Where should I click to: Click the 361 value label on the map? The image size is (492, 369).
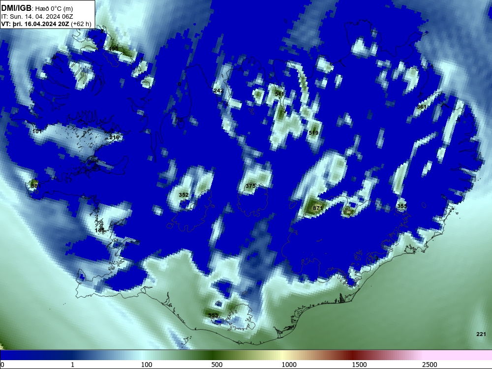tap(422, 107)
